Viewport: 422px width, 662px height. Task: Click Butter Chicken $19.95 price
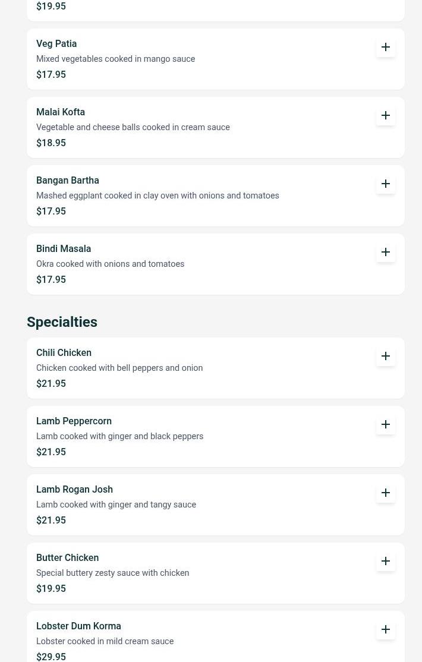pos(51,588)
